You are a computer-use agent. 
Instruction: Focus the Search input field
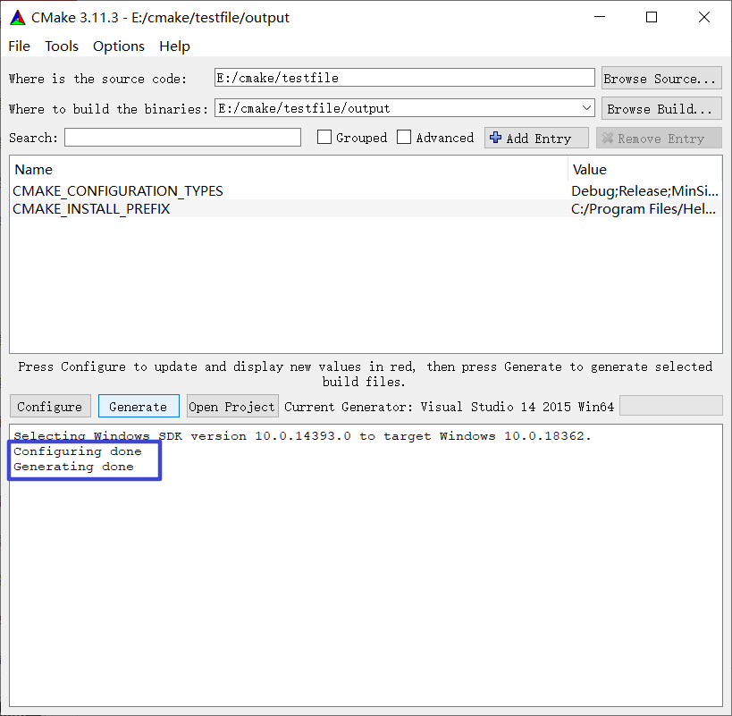182,138
